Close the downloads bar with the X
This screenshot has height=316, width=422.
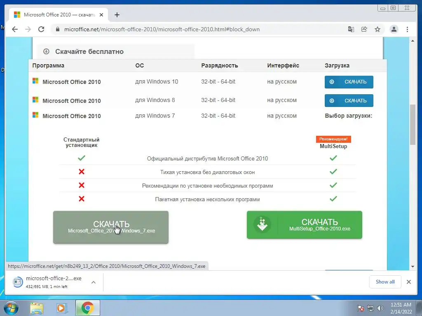[409, 282]
